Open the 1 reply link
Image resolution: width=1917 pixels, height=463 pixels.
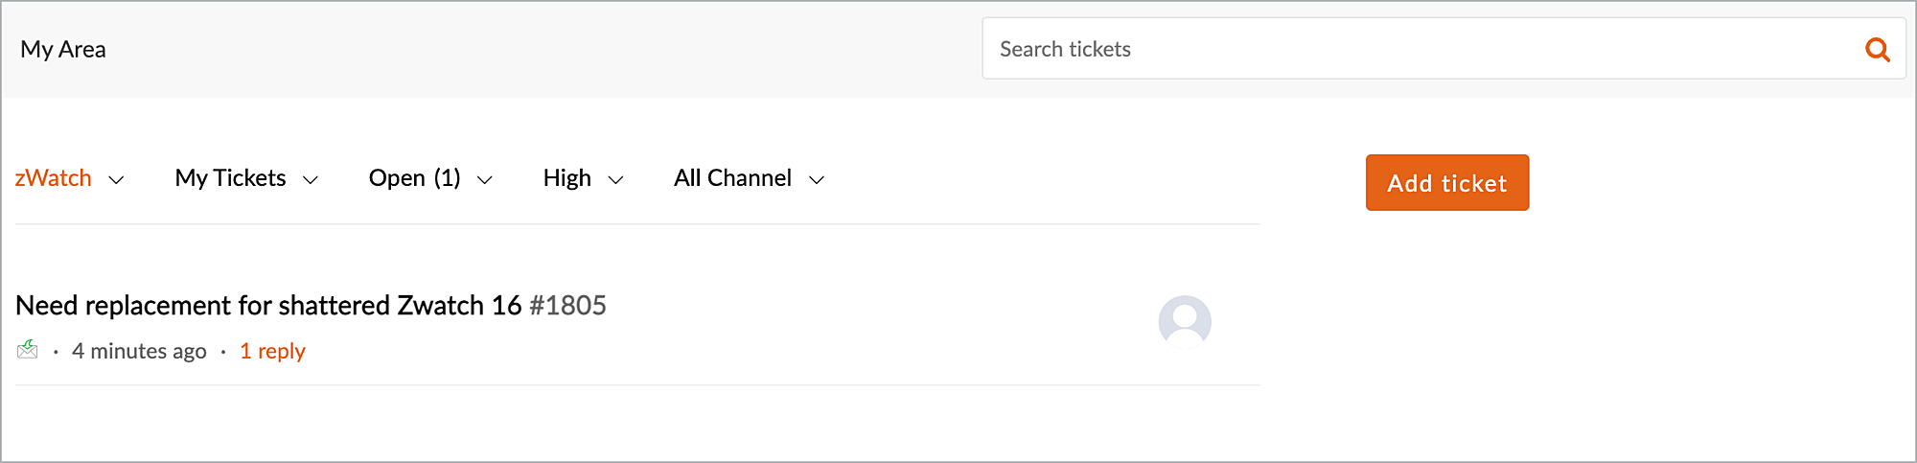point(272,351)
